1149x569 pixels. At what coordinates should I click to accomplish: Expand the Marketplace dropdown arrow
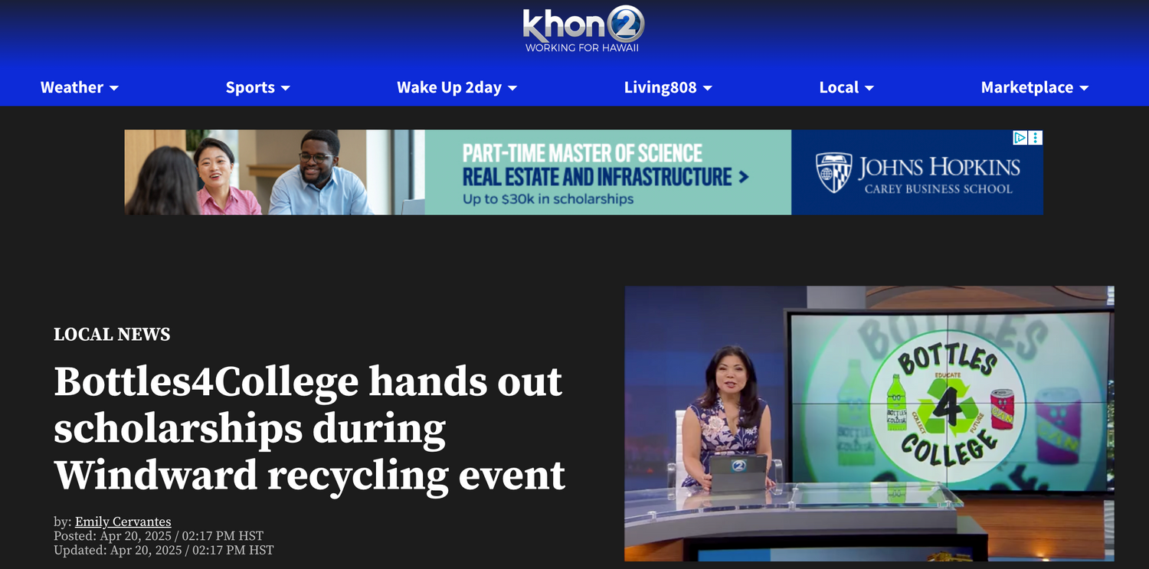(1084, 88)
